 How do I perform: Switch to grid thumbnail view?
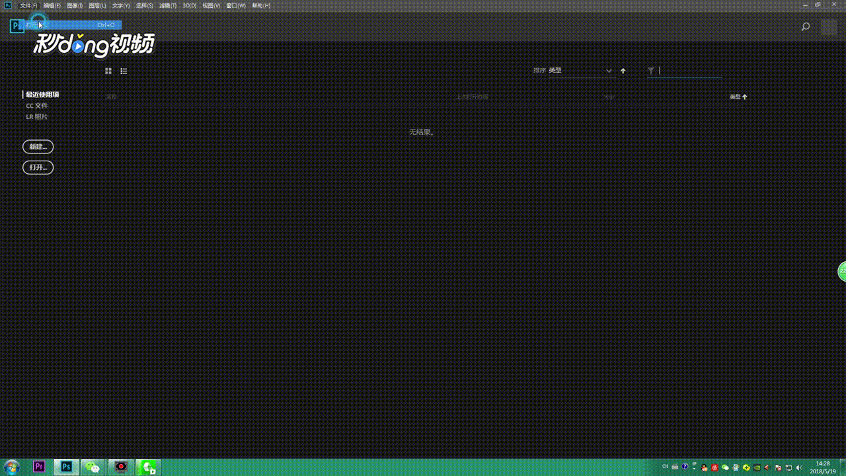pyautogui.click(x=108, y=71)
